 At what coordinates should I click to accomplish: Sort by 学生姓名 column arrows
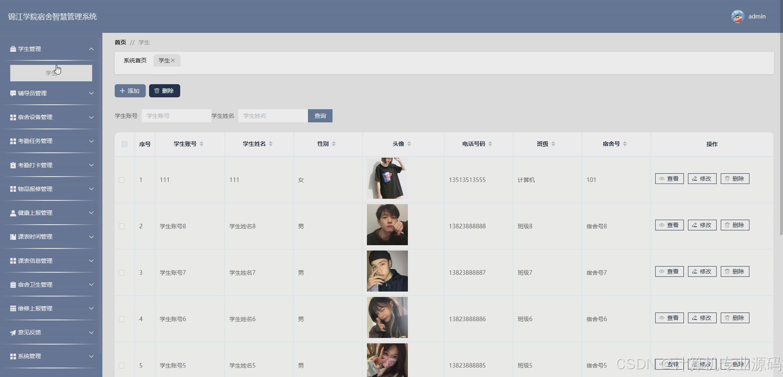point(271,144)
